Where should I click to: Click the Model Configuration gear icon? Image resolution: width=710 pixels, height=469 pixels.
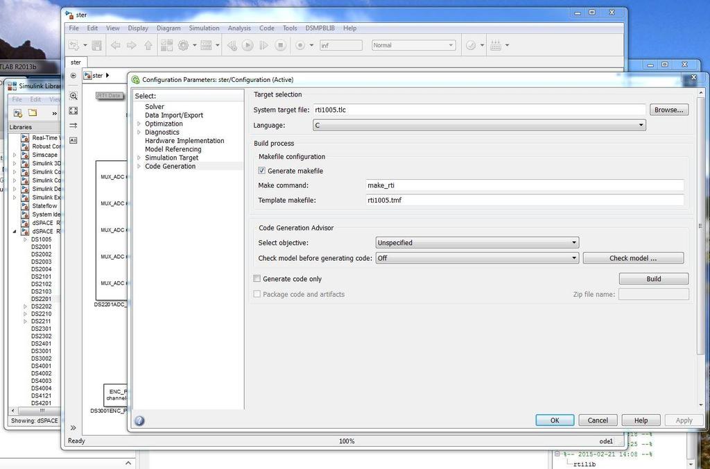tap(183, 45)
